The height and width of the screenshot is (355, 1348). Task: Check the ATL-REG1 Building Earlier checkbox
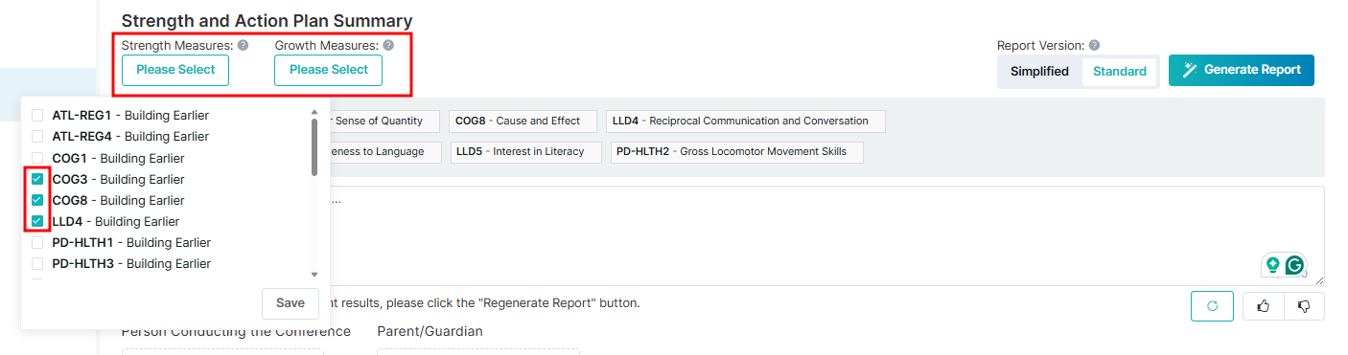pyautogui.click(x=37, y=115)
